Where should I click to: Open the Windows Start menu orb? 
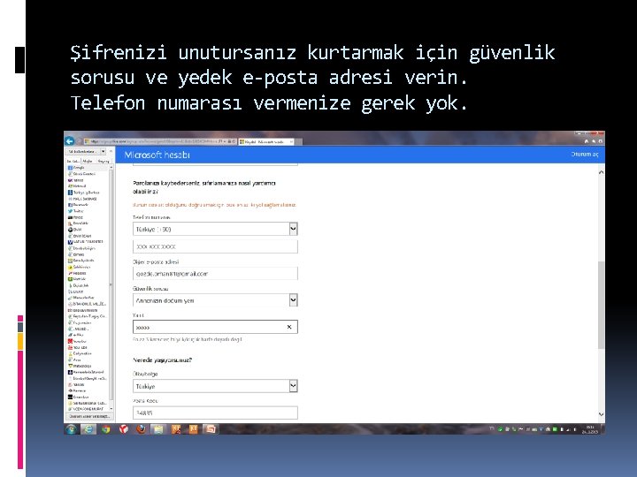[x=71, y=429]
